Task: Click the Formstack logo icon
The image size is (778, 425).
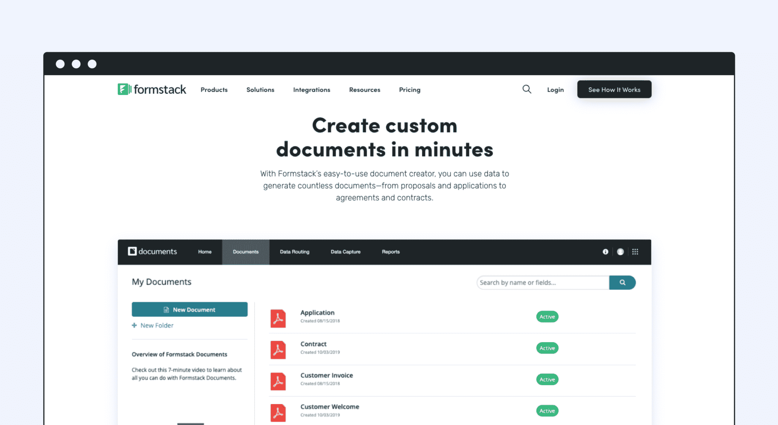Action: [124, 89]
